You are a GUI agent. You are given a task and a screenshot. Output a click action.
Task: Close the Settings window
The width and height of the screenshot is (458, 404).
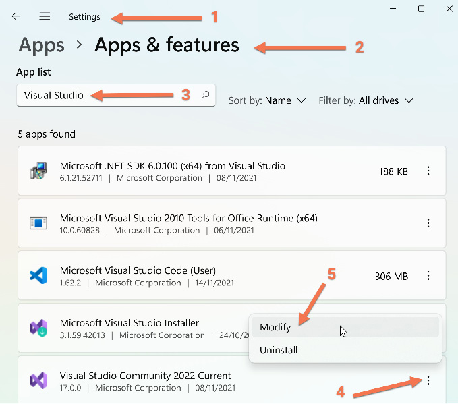[x=449, y=9]
